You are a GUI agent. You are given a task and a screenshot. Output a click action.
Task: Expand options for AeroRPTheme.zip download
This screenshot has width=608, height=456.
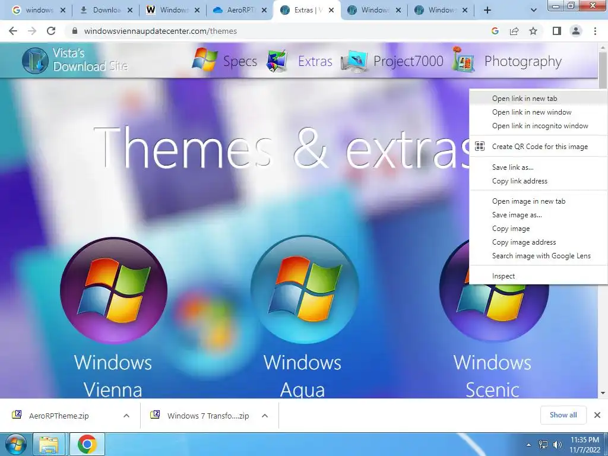point(126,416)
